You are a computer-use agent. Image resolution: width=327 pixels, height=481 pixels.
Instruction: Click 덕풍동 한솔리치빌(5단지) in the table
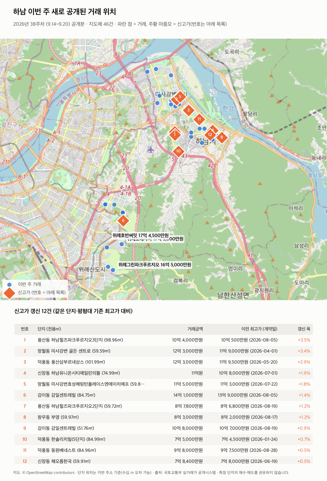coord(71,439)
